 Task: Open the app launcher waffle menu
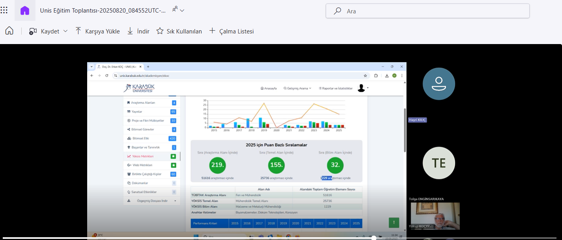click(x=4, y=10)
